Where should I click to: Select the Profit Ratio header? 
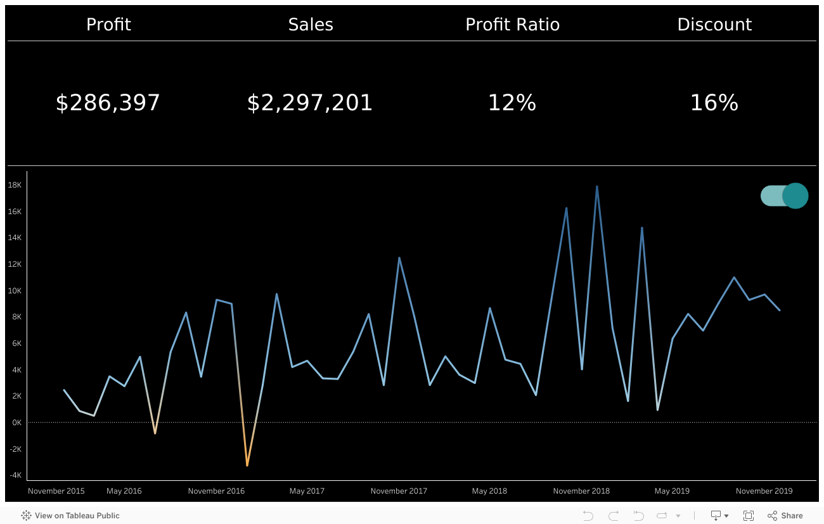pos(512,25)
